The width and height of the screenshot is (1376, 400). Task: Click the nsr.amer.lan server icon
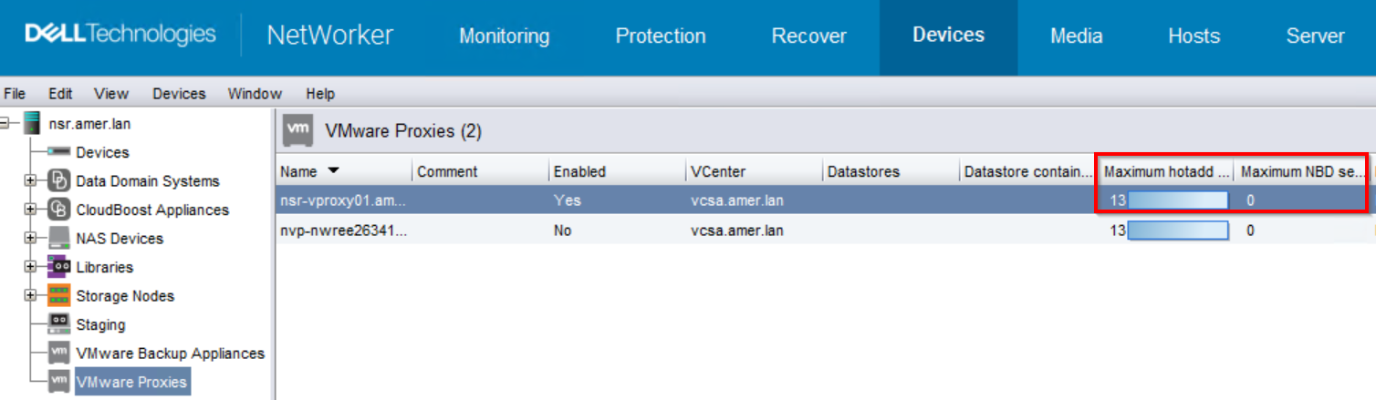click(33, 123)
